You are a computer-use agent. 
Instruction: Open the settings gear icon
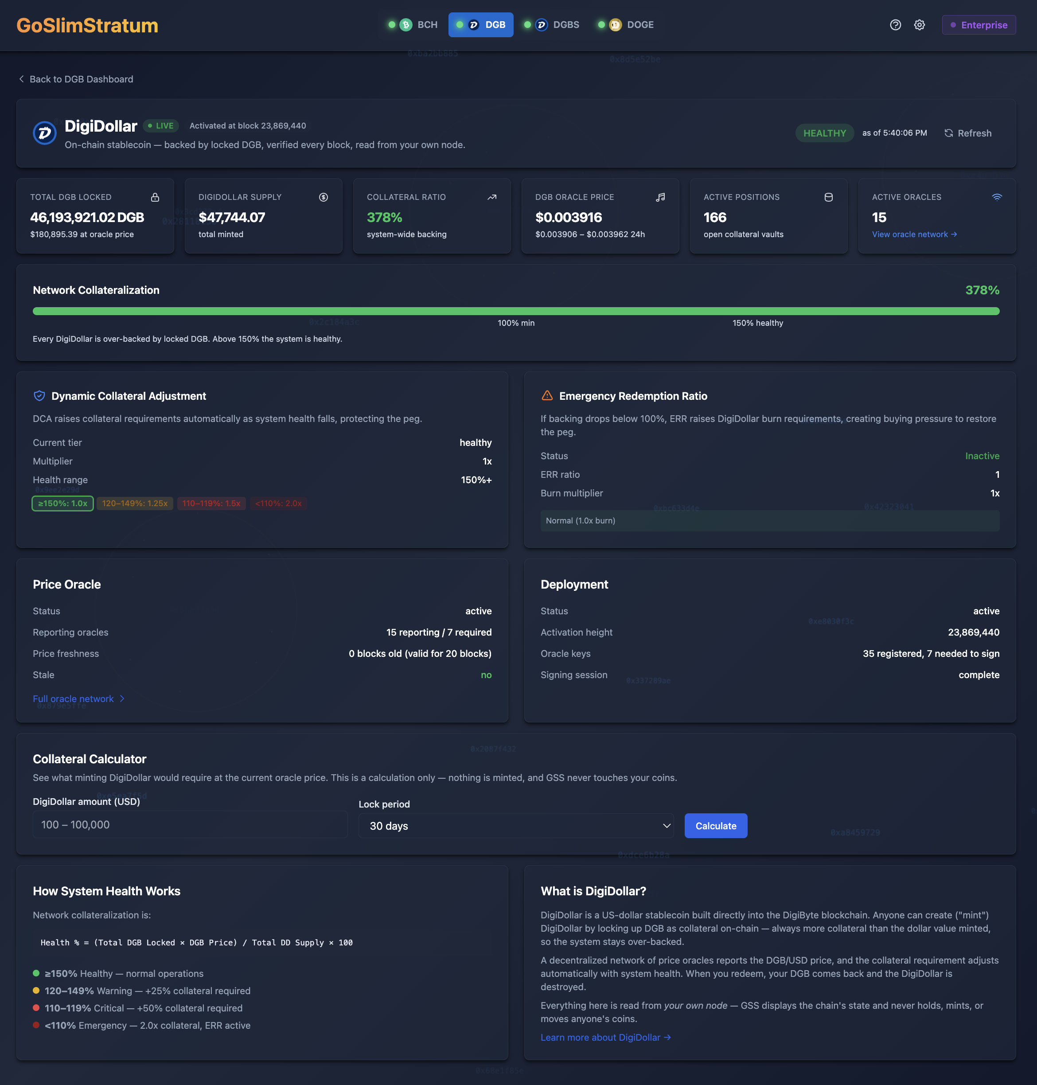click(x=919, y=25)
